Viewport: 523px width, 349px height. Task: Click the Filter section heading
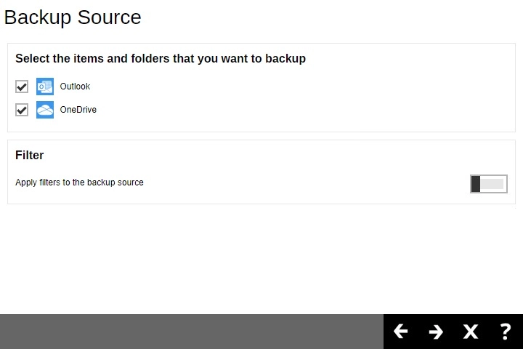(x=29, y=156)
